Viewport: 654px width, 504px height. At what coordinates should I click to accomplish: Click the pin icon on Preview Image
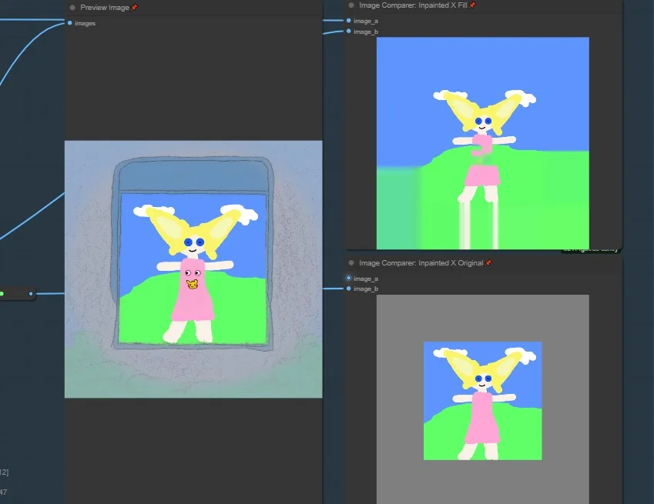click(134, 8)
